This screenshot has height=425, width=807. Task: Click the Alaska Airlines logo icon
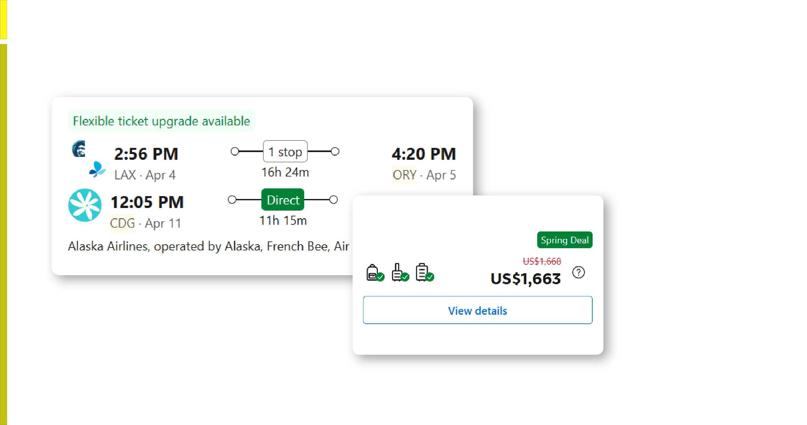tap(79, 149)
